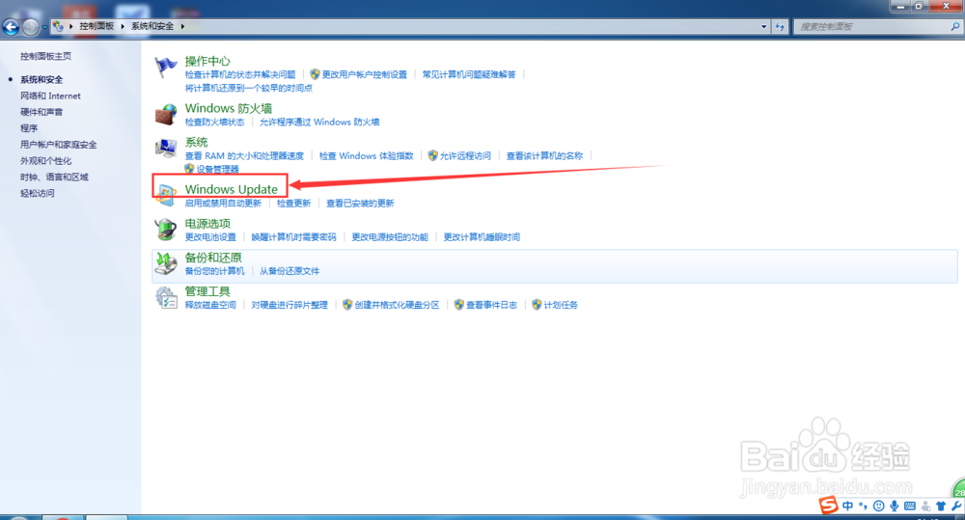965x520 pixels.
Task: Open 时钟、语言和区域 in the sidebar
Action: pyautogui.click(x=54, y=178)
